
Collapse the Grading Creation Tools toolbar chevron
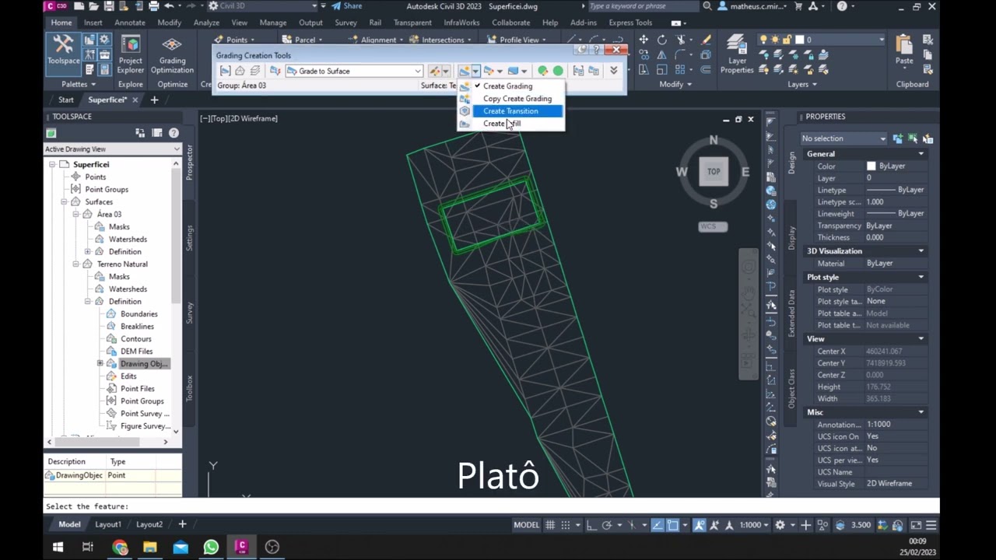pyautogui.click(x=613, y=71)
